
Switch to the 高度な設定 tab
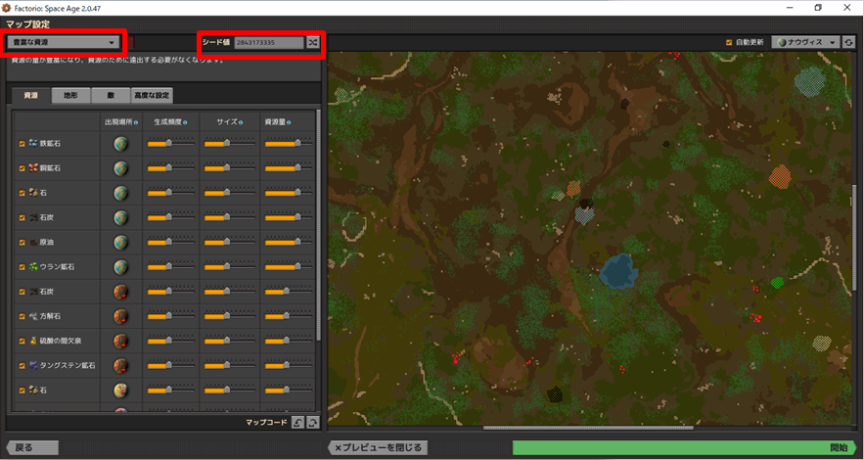point(152,95)
